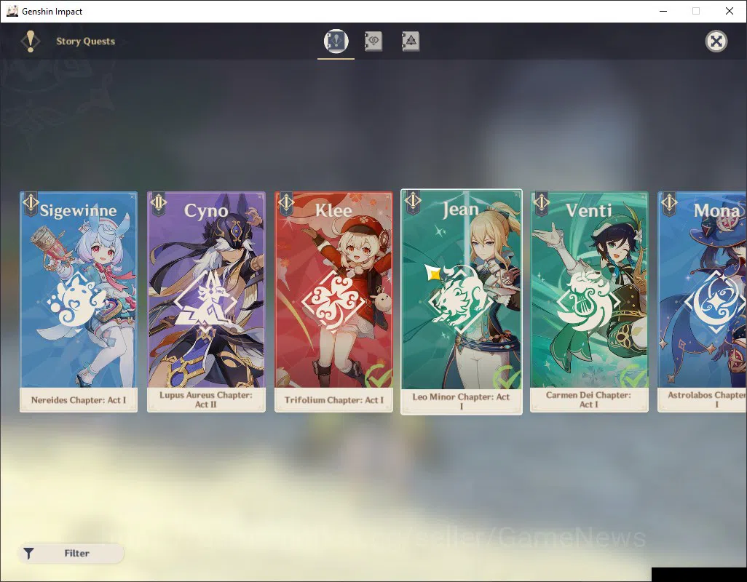Click the Trifolium clover emblem on Klee card

333,302
